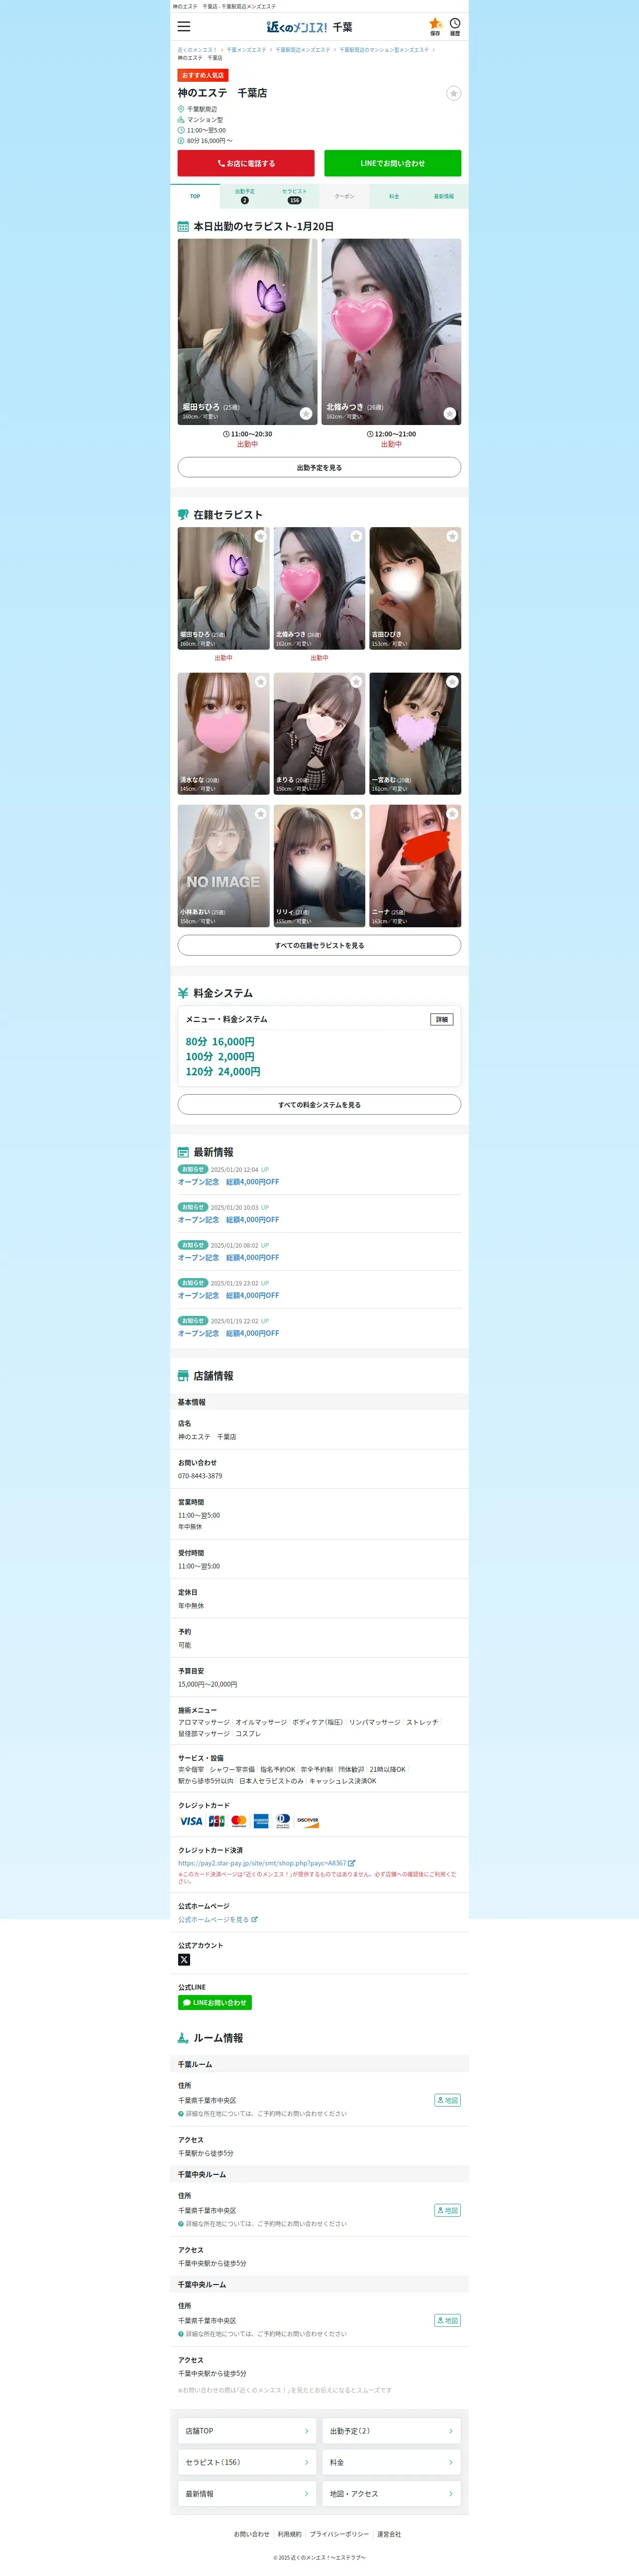The image size is (639, 2576).
Task: Toggle favorite star on 北條みつき today's card
Action: pos(449,413)
